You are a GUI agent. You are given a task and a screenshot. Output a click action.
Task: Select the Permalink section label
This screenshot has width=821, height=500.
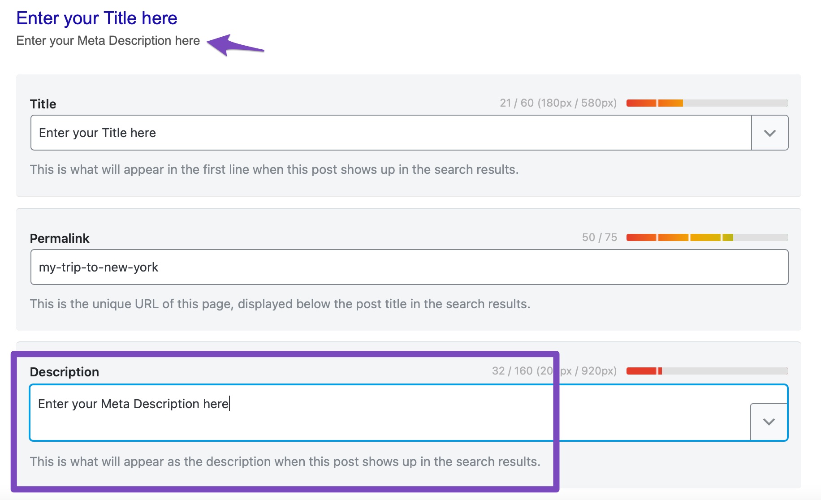[x=60, y=238]
